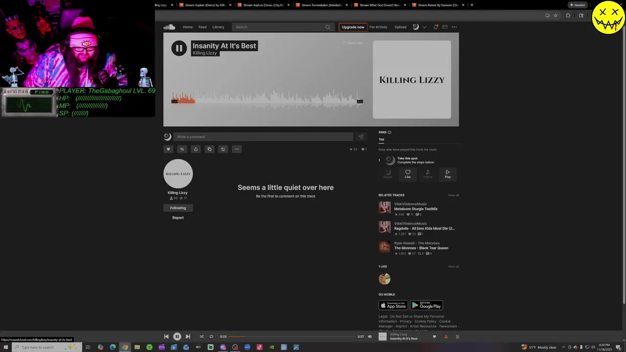The height and width of the screenshot is (352, 626).
Task: View all likes for this track
Action: (453, 266)
